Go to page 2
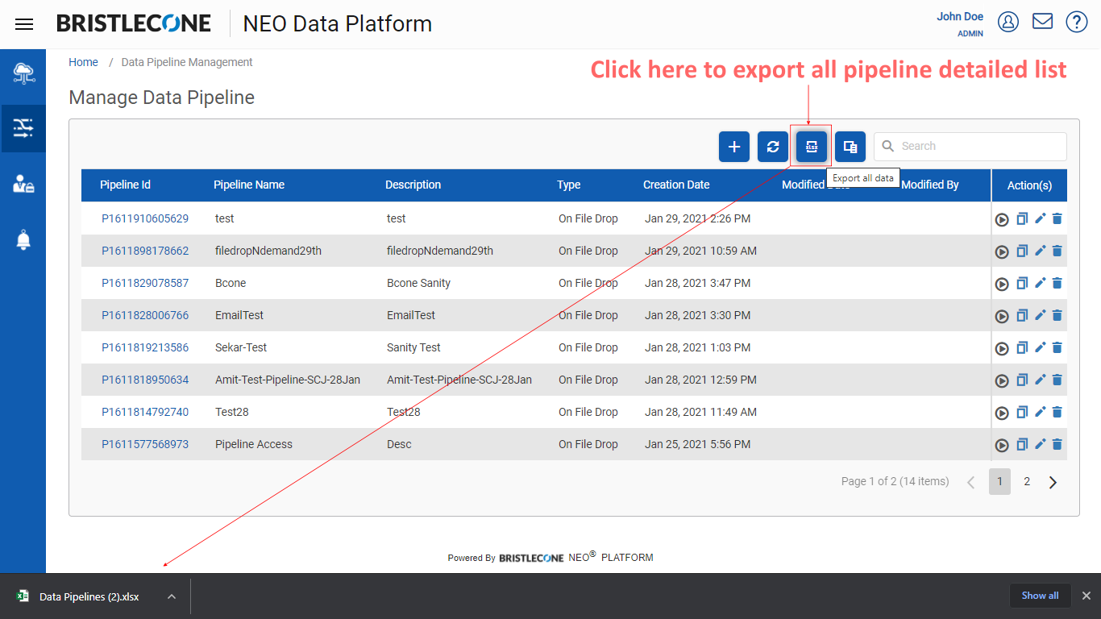 [x=1027, y=481]
